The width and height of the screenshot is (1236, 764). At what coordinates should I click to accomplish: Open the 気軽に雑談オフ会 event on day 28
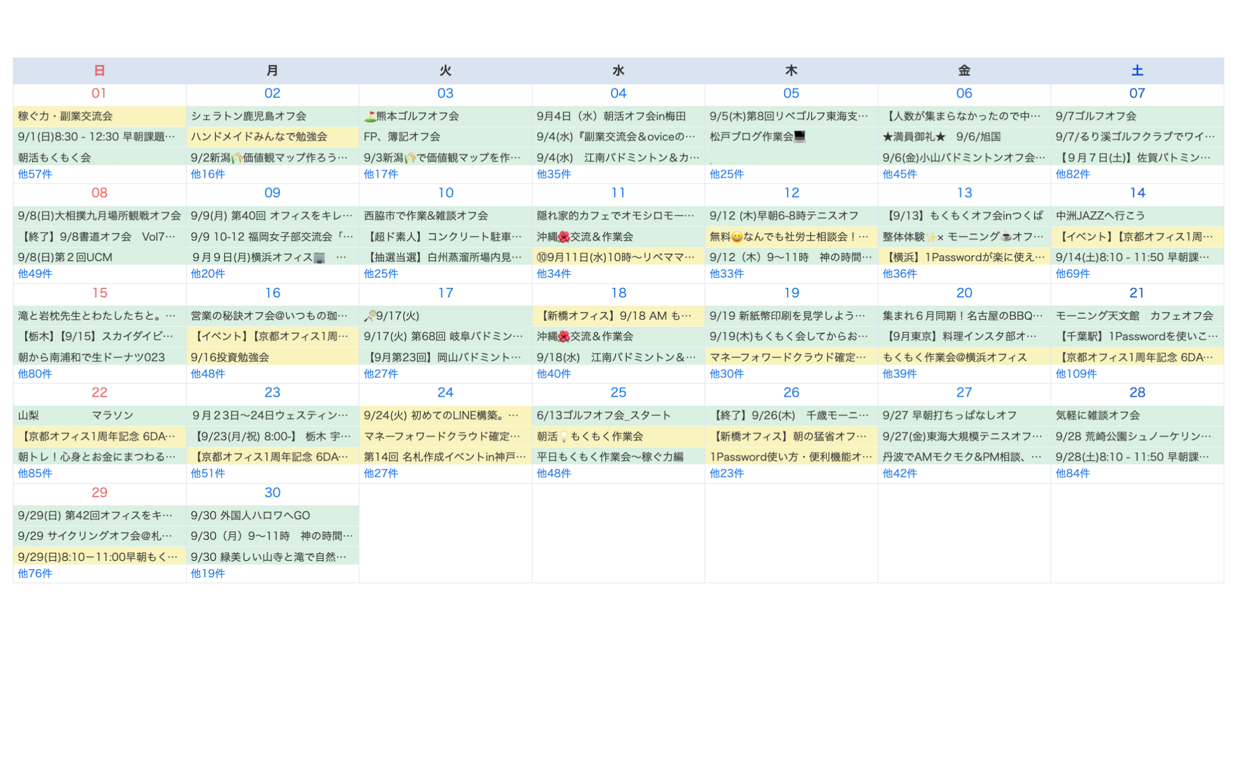coord(1097,415)
